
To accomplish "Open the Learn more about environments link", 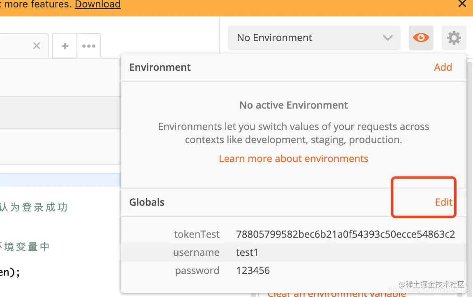I will (293, 158).
